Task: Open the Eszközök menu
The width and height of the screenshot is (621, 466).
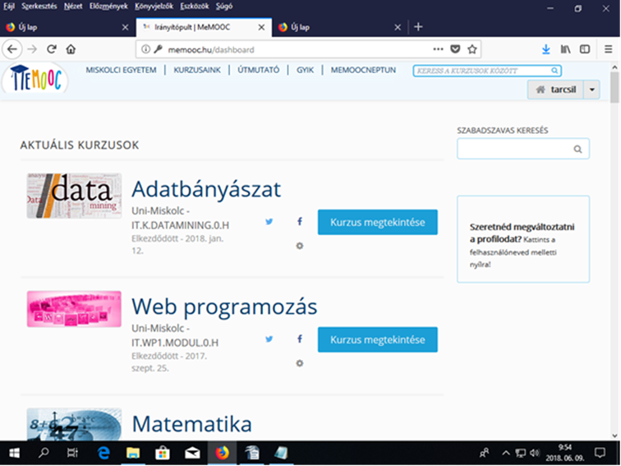Action: point(195,7)
